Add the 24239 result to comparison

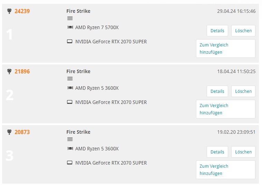tap(226, 49)
